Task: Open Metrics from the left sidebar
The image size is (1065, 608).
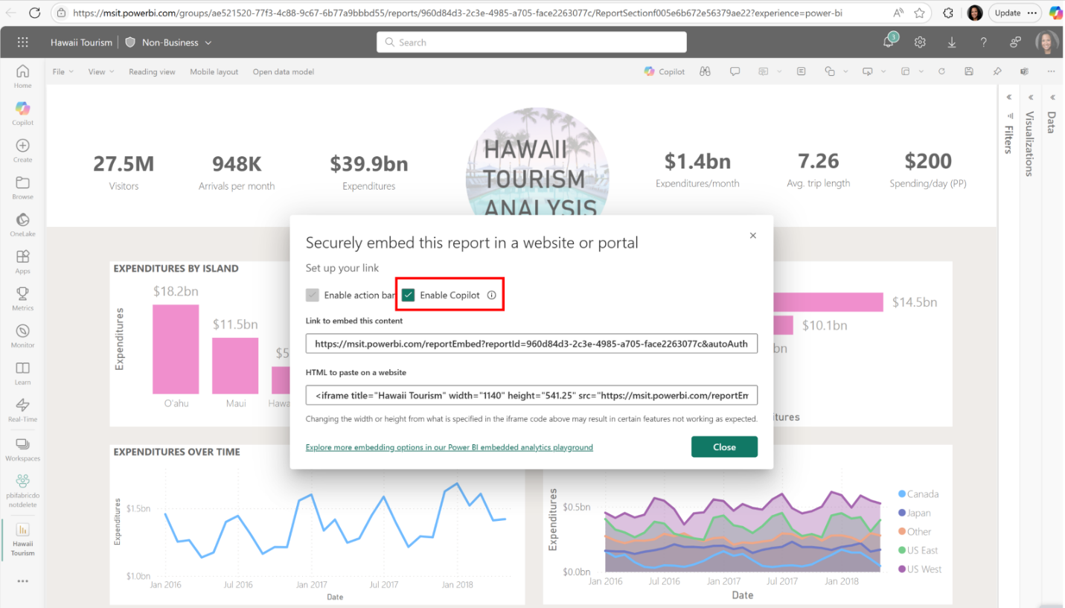Action: point(22,298)
